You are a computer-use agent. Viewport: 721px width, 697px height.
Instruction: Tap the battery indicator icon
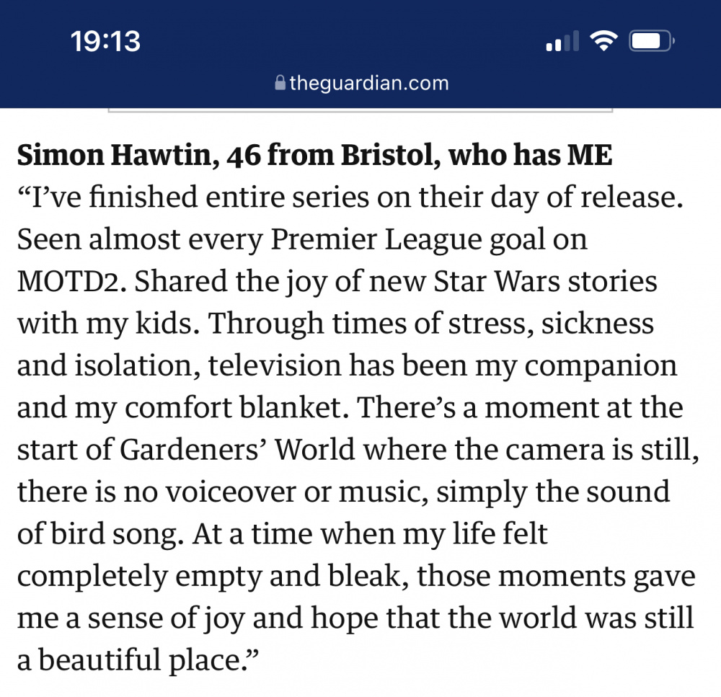point(652,41)
